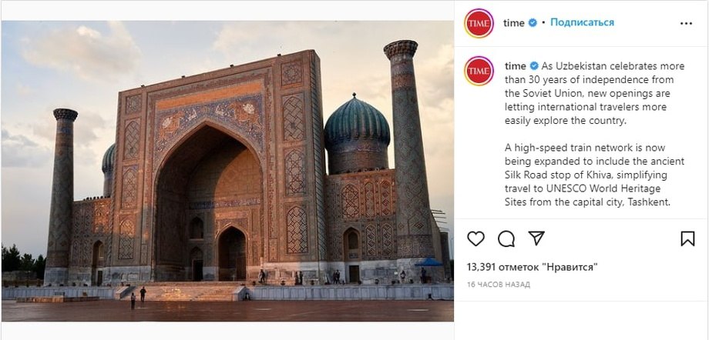This screenshot has height=340, width=709.
Task: Open the three-dot more options menu
Action: (x=686, y=23)
